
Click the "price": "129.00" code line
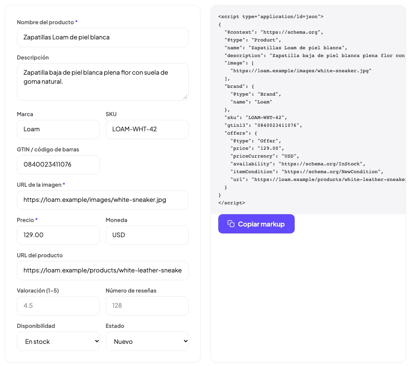point(257,149)
